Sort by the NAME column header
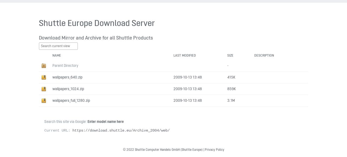This screenshot has height=157, width=347. click(57, 55)
